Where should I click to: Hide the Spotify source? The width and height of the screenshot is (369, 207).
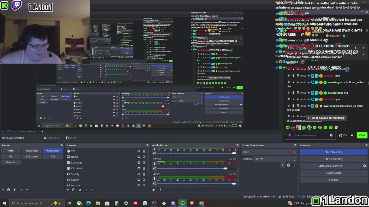[x=139, y=174]
